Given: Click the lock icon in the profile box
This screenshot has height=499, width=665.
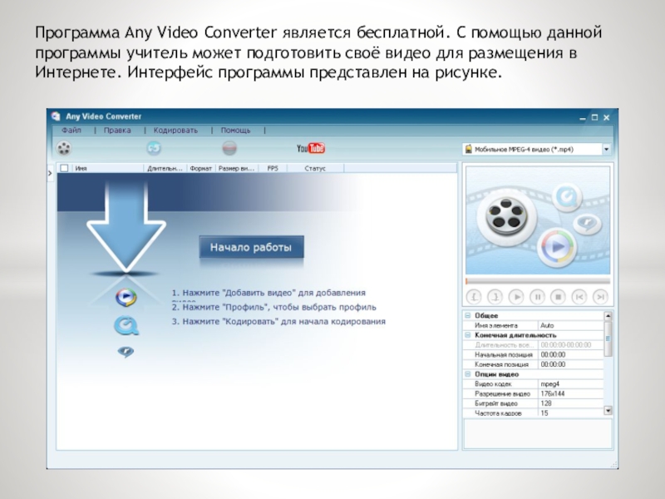Looking at the screenshot, I should (469, 149).
